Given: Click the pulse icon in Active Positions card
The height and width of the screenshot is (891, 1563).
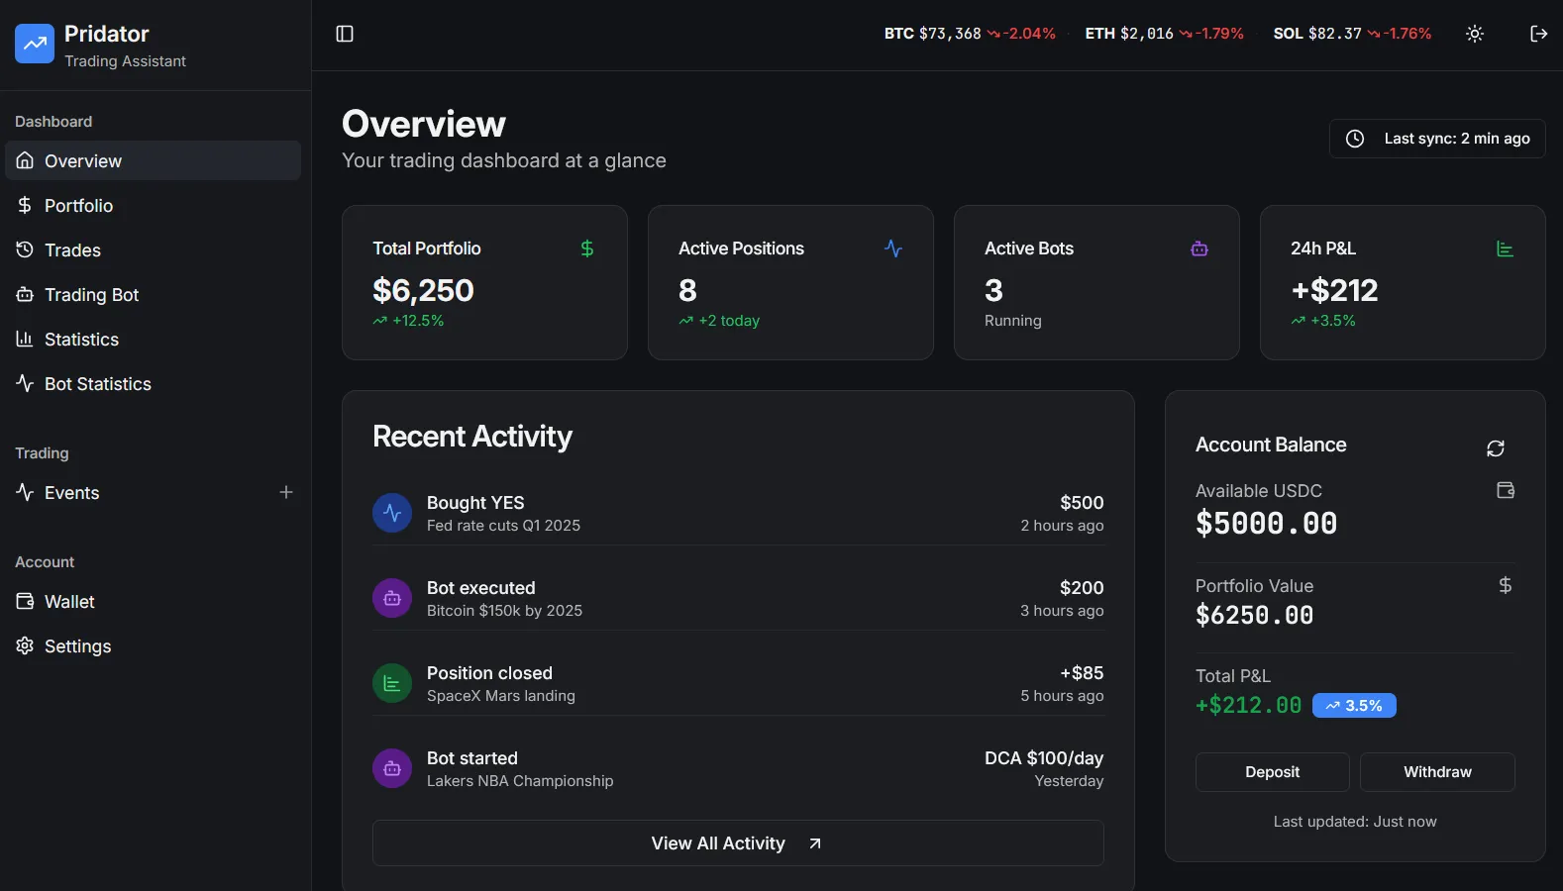Looking at the screenshot, I should 893,248.
